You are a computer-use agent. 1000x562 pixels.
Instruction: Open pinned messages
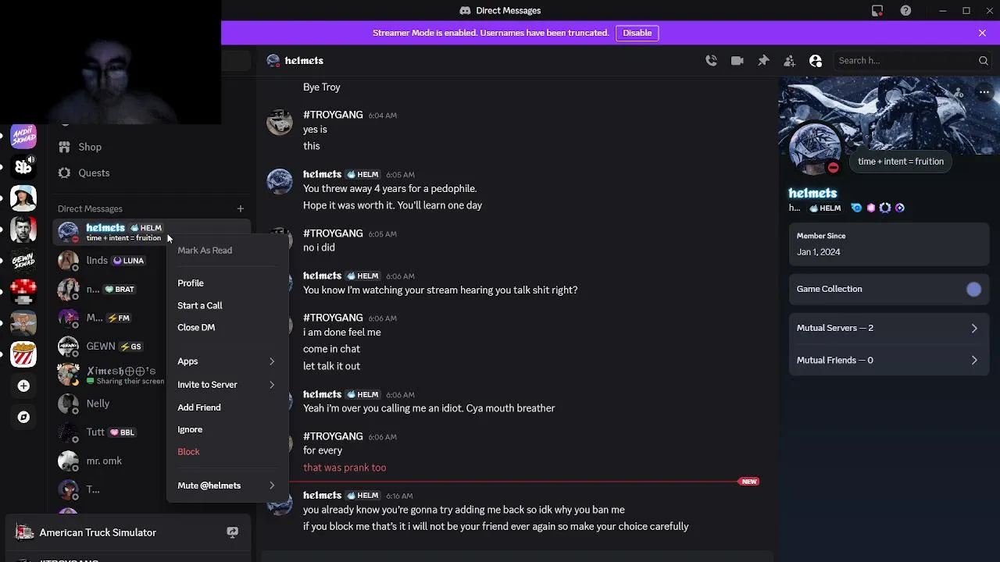point(763,61)
